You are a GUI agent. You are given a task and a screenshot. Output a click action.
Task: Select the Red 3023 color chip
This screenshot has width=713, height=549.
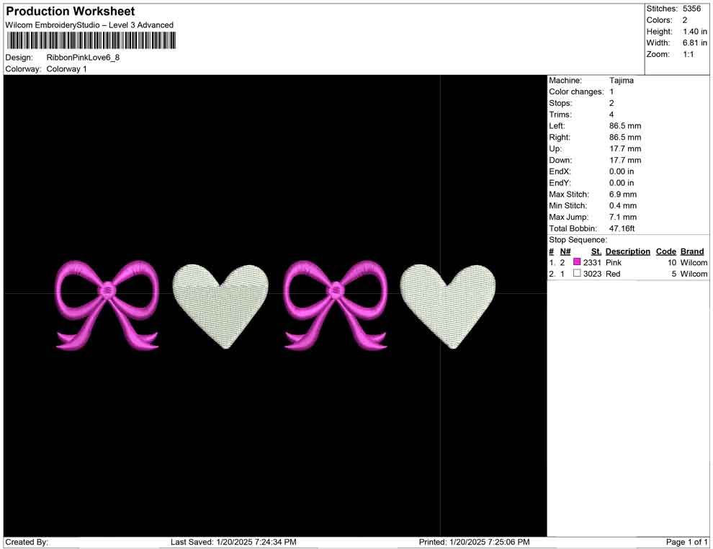576,274
